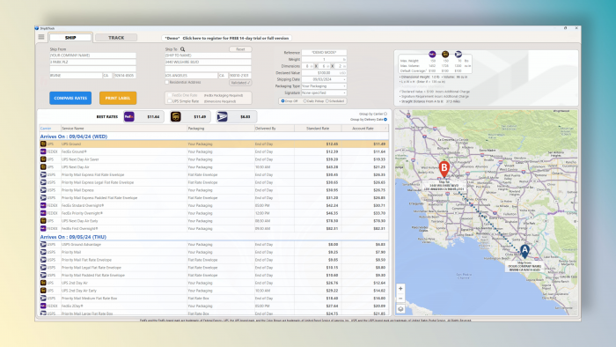616x347 pixels.
Task: Select the UPS best rate shield logo
Action: [176, 117]
